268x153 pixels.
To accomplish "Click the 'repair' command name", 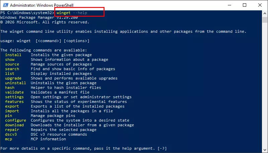I will coord(12,130).
